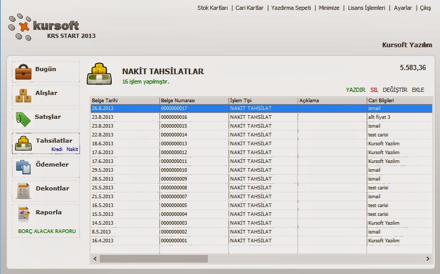This screenshot has width=440, height=274.
Task: Click the Kursoft Yazılım company label at top right
Action: [407, 45]
